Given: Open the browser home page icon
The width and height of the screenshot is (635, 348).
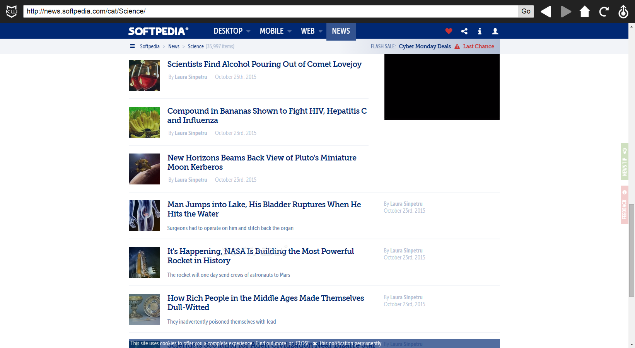Looking at the screenshot, I should [585, 12].
